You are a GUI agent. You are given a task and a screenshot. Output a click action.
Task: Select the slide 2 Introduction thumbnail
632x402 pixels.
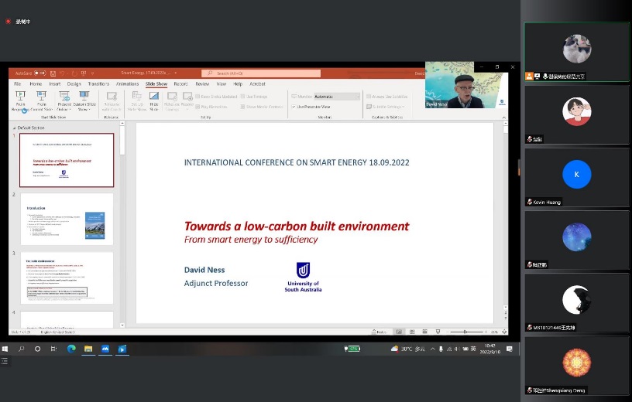pyautogui.click(x=67, y=220)
